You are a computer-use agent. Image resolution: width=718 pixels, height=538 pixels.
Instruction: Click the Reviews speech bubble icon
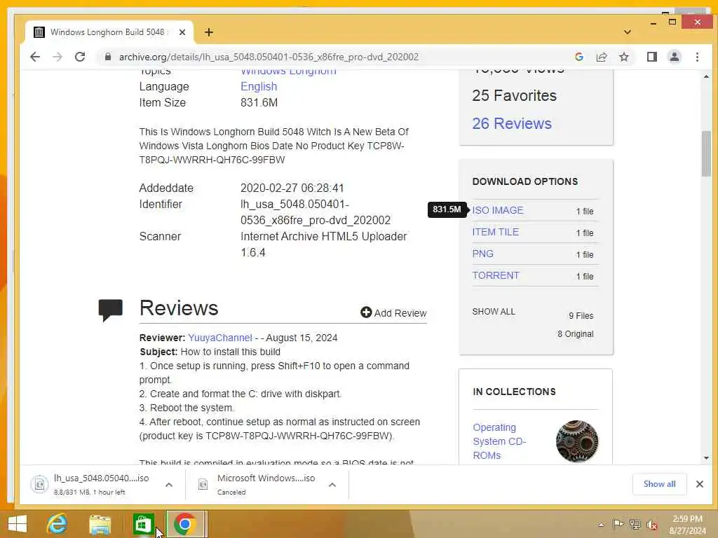point(110,310)
